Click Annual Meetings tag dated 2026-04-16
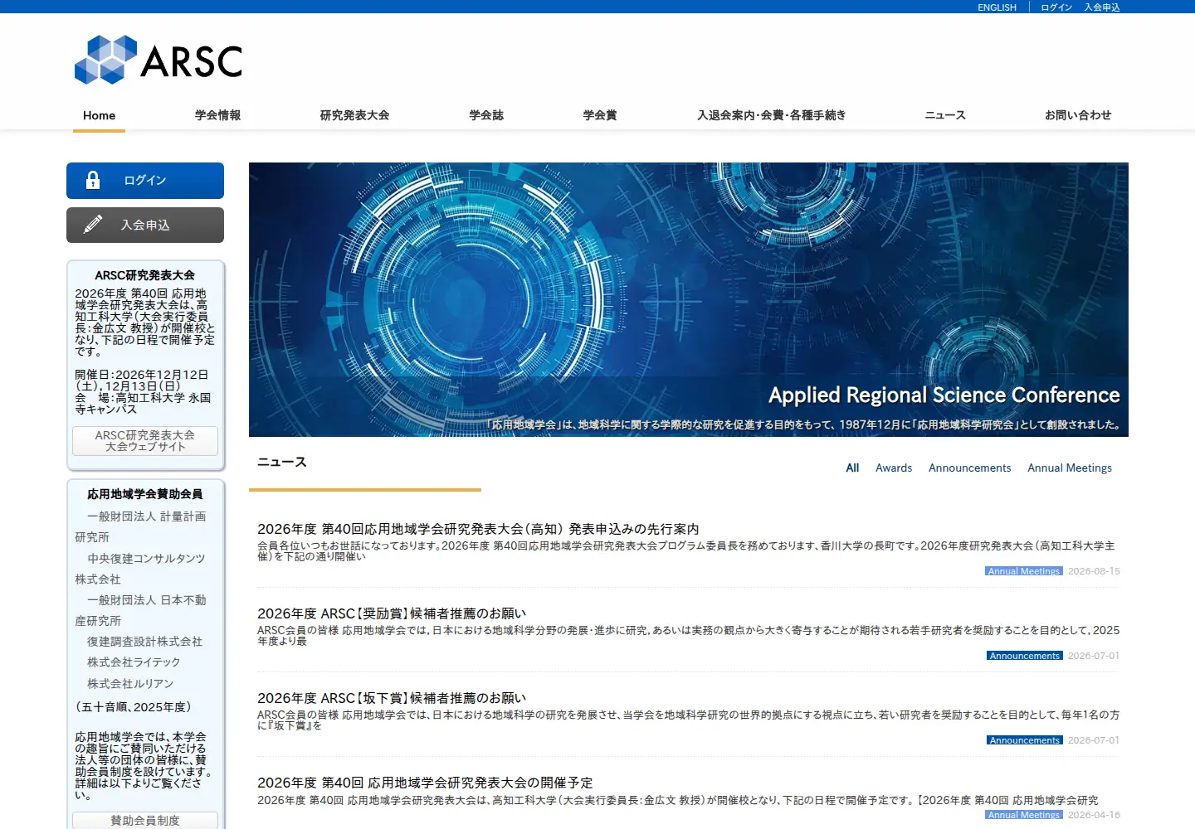 [1024, 815]
